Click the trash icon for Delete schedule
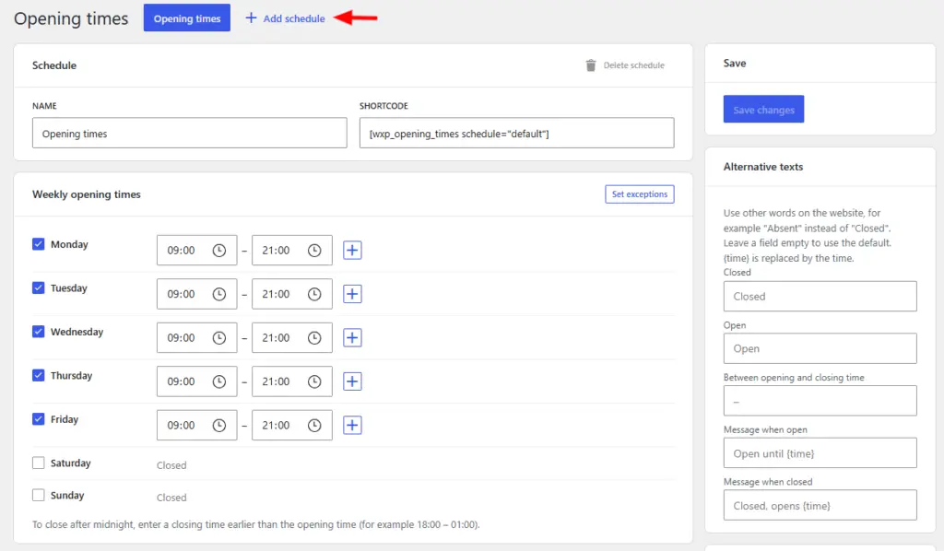The height and width of the screenshot is (551, 944). [x=591, y=65]
